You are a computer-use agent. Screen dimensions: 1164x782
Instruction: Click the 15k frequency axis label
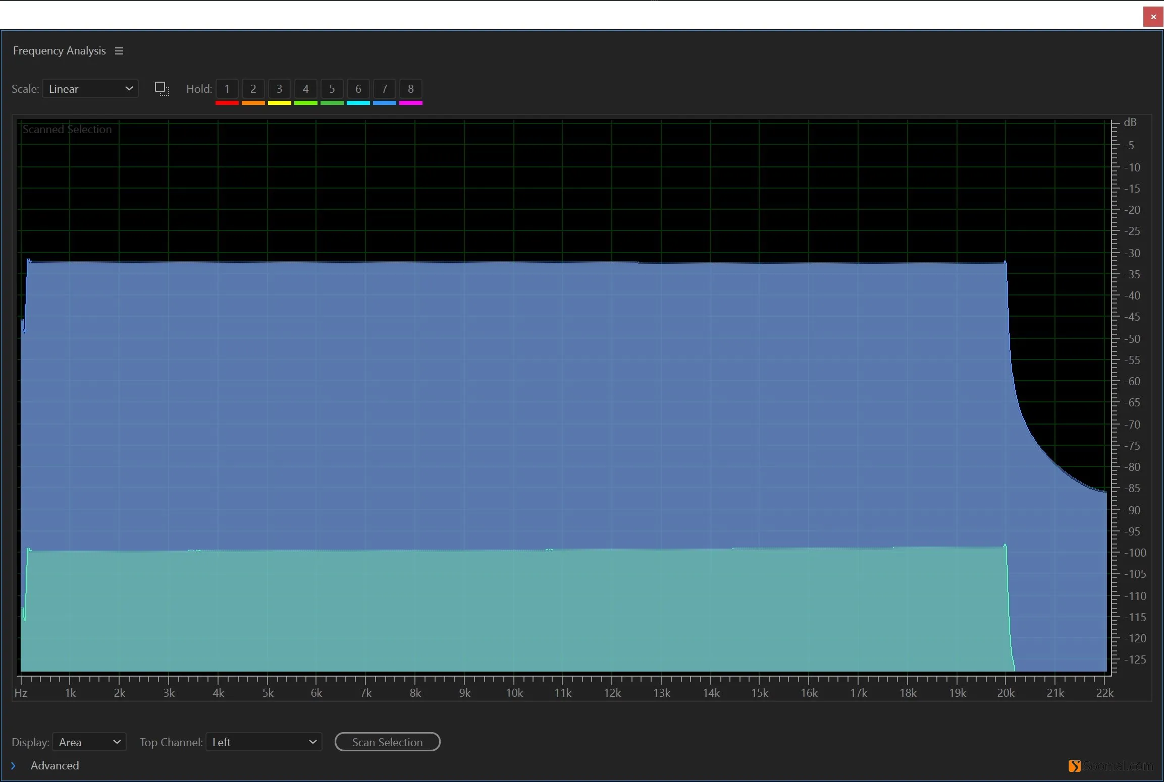click(x=760, y=693)
